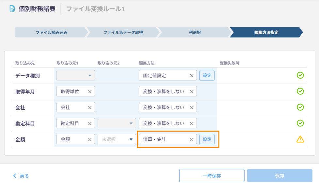Image resolution: width=319 pixels, height=186 pixels.
Task: Clear 勘定科目 row's 変換・演算をしない X
Action: (192, 123)
